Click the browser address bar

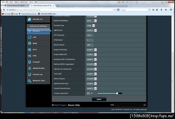pyautogui.click(x=59, y=10)
